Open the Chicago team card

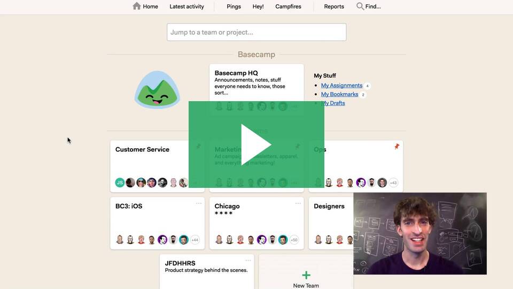click(256, 223)
